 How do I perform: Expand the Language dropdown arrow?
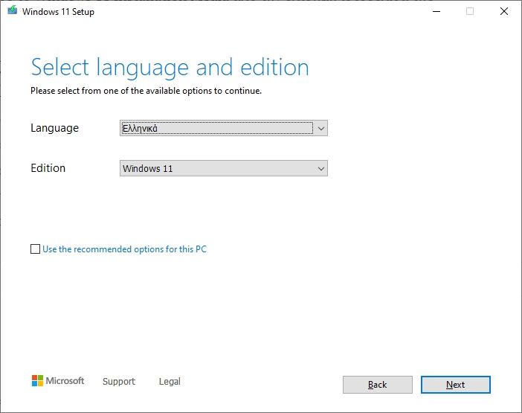pos(320,128)
